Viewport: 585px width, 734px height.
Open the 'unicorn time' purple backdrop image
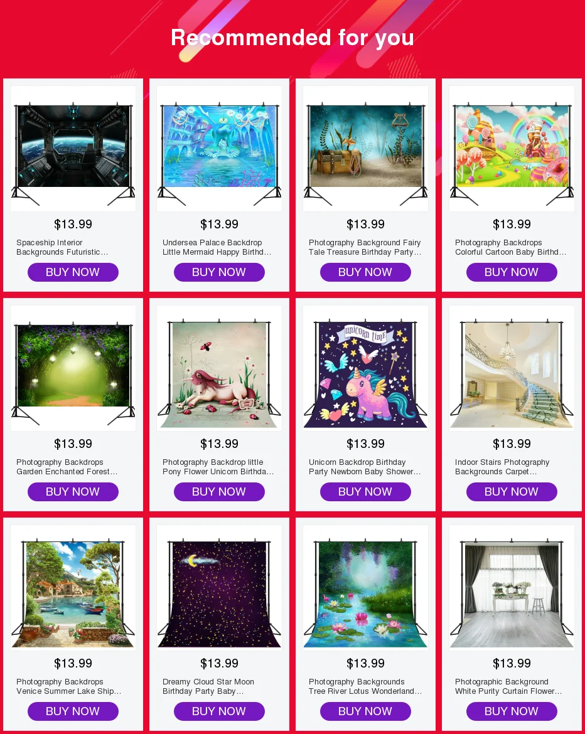coord(365,368)
